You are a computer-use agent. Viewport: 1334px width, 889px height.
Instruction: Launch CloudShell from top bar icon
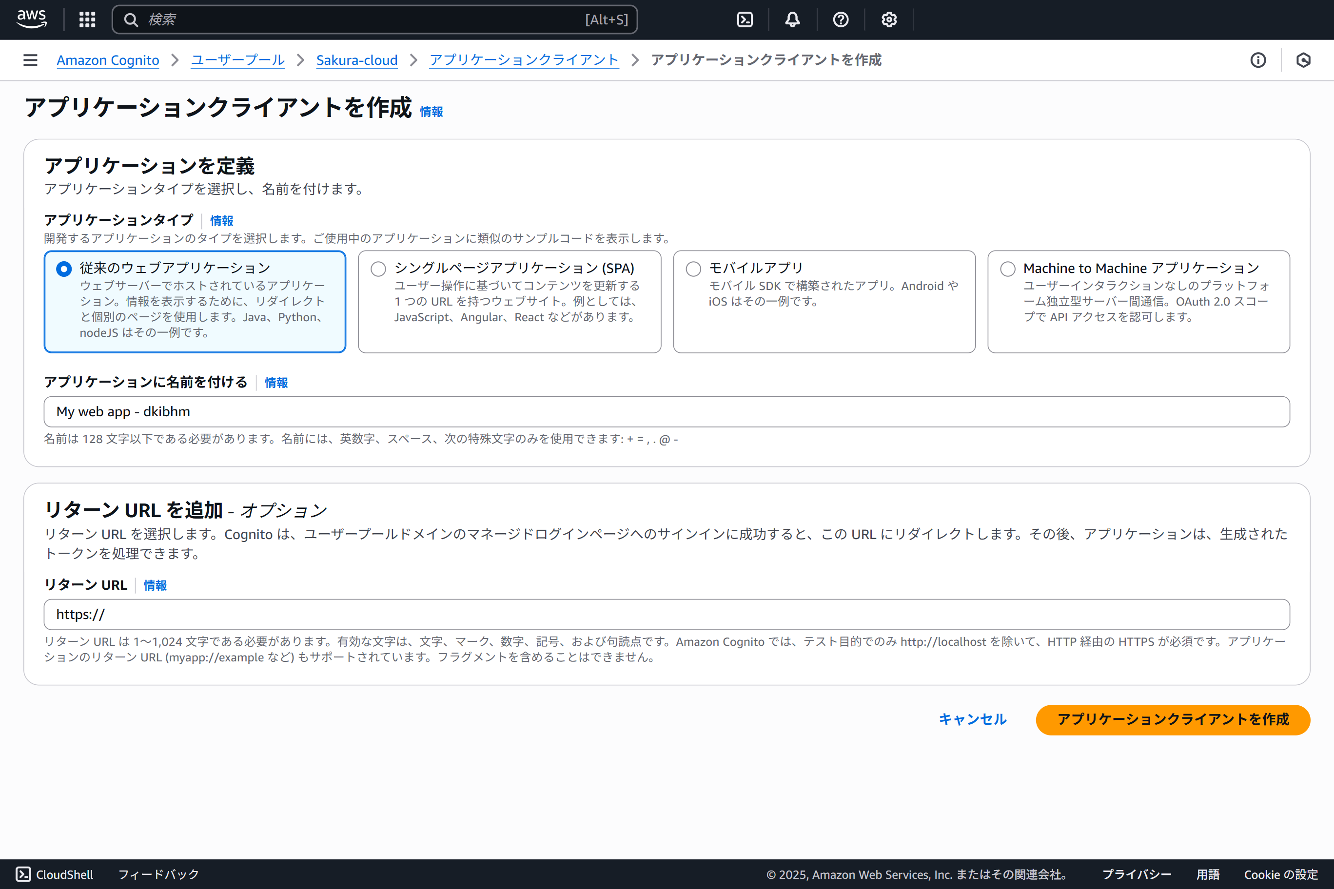tap(745, 20)
